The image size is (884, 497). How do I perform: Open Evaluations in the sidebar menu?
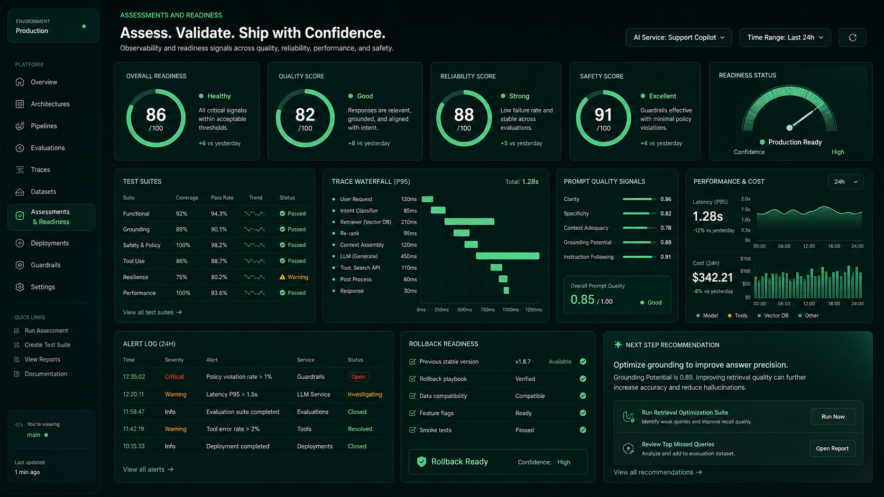pyautogui.click(x=48, y=148)
